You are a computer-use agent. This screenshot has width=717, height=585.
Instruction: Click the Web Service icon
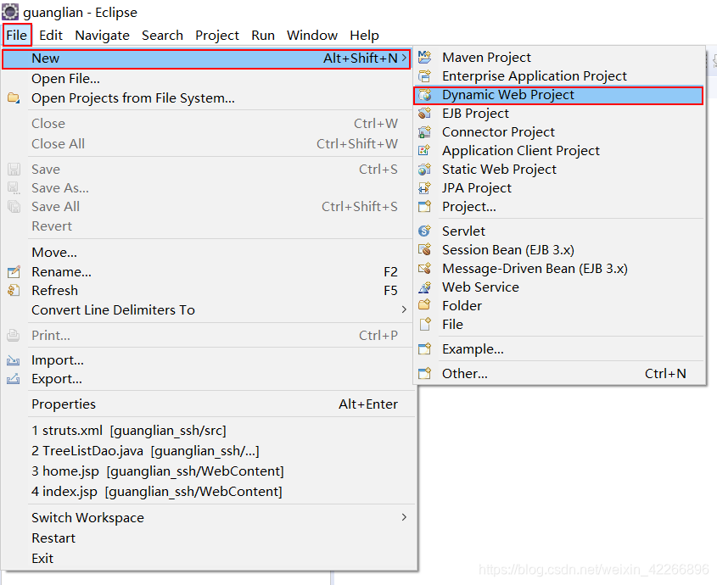click(x=424, y=287)
